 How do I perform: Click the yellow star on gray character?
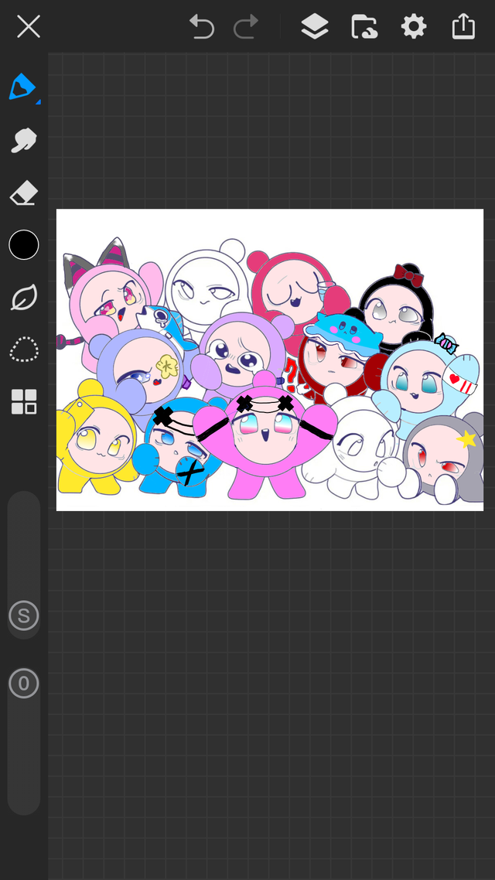tap(466, 439)
